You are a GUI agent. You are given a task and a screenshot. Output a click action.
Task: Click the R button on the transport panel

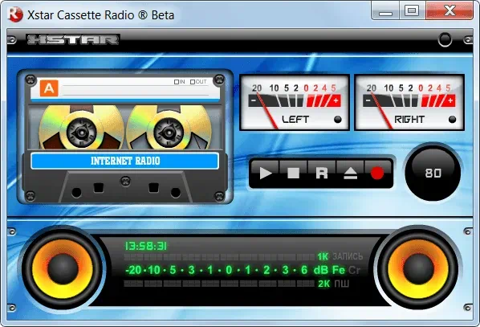(x=321, y=174)
